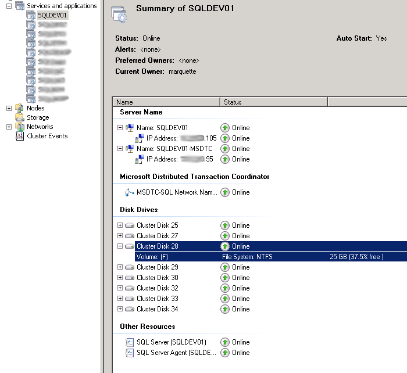Select Name: SQLDEV01-MSDTC row
The width and height of the screenshot is (407, 373).
pos(174,149)
